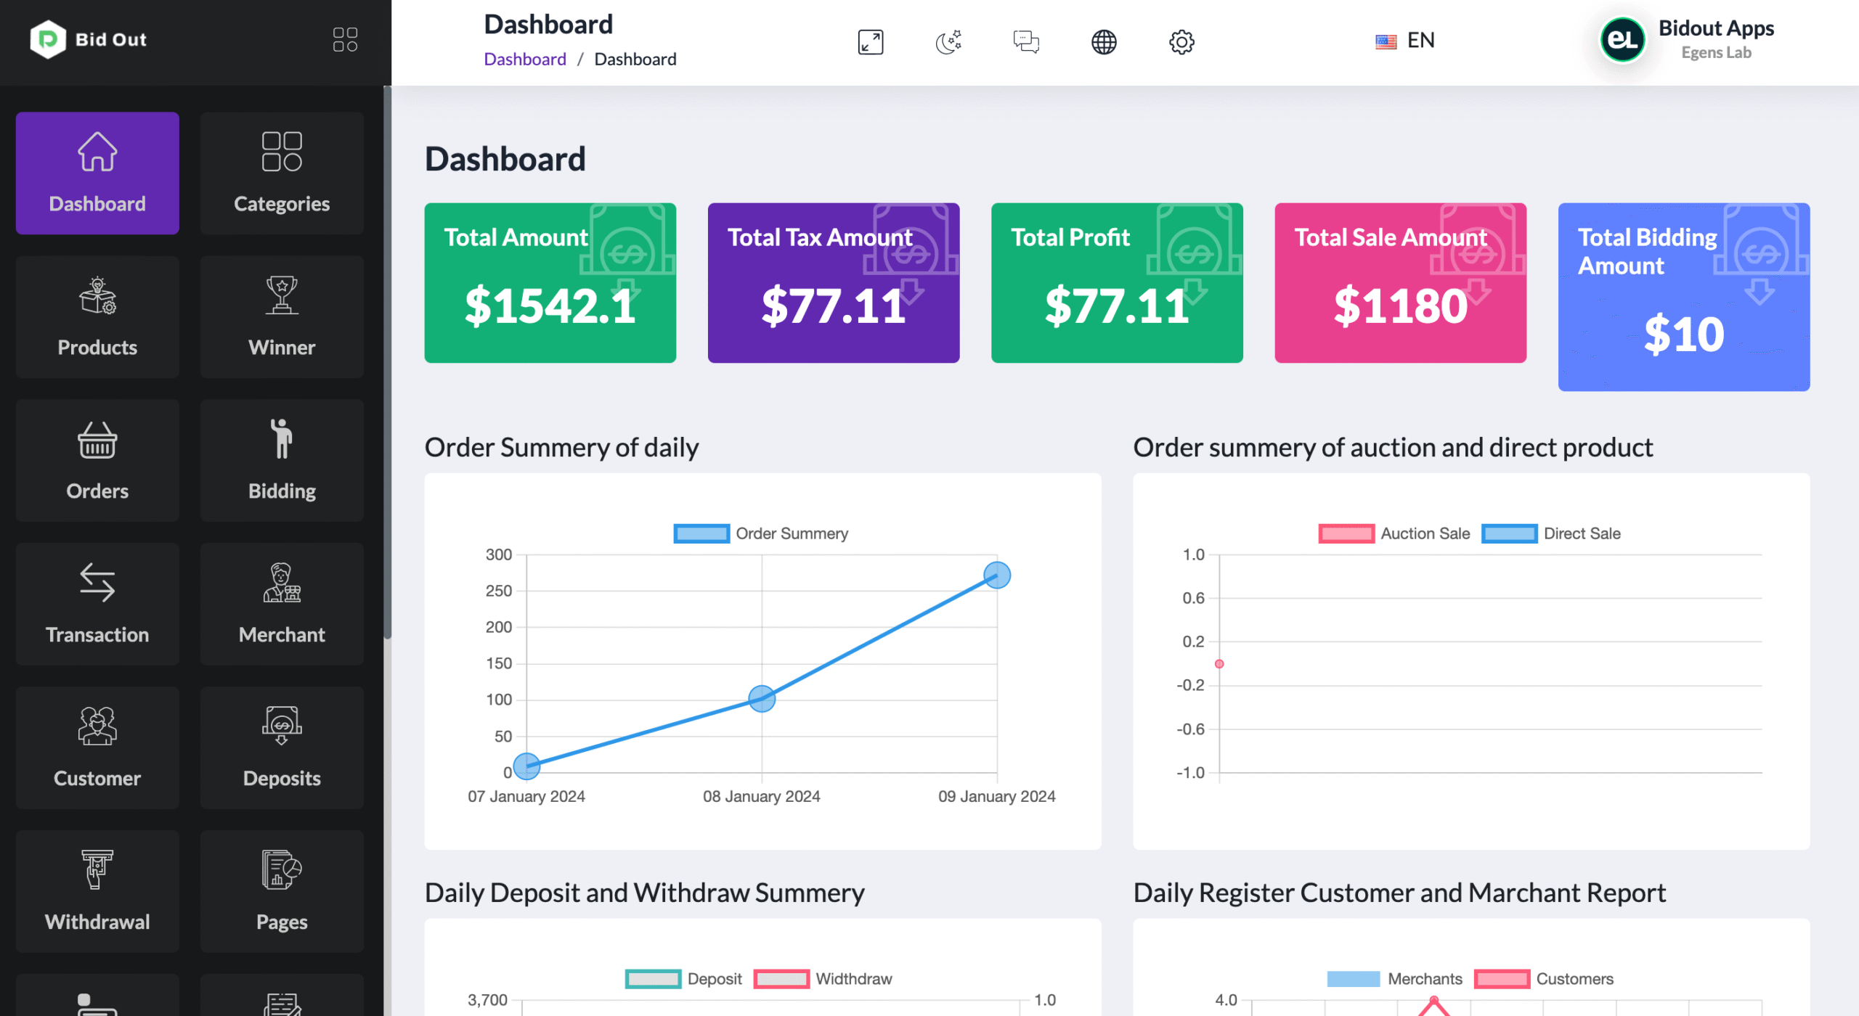Go to Products sidebar item
1859x1016 pixels.
pyautogui.click(x=97, y=316)
